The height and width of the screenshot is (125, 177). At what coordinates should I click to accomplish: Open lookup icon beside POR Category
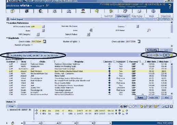(x=38, y=34)
